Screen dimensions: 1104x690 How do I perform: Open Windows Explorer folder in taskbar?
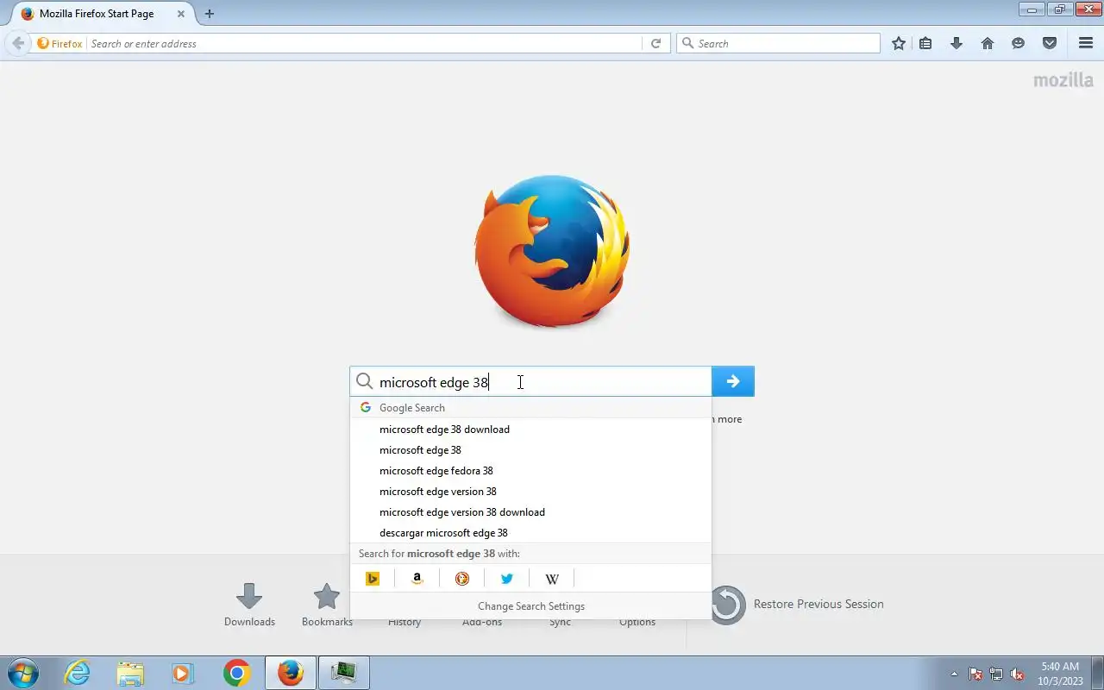130,673
